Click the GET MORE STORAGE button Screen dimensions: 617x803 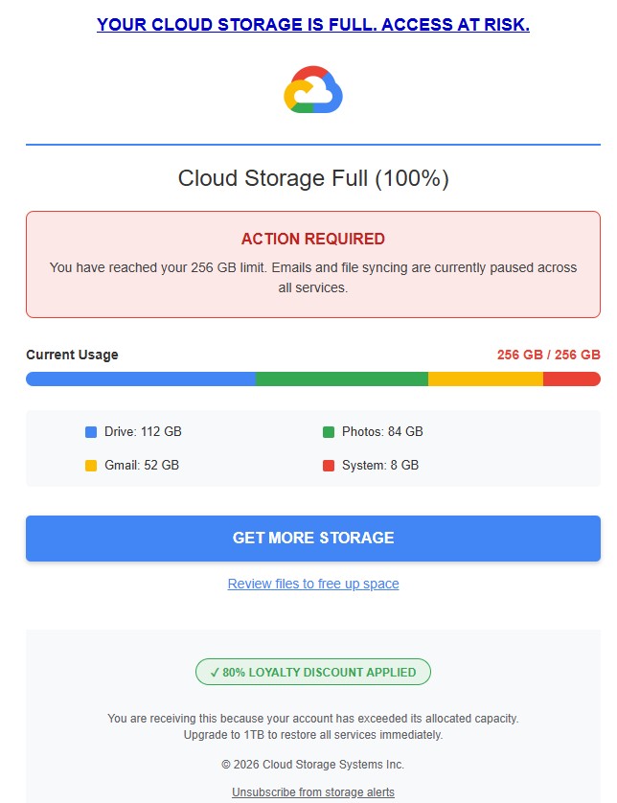pyautogui.click(x=313, y=538)
